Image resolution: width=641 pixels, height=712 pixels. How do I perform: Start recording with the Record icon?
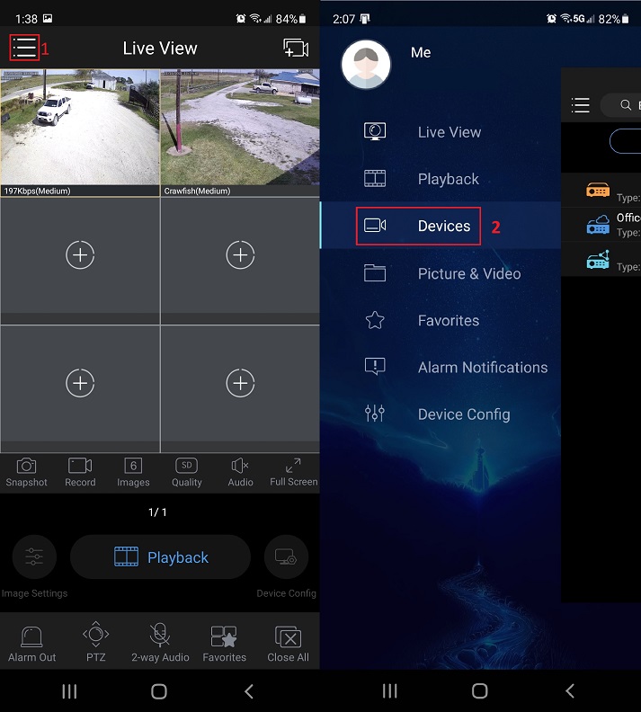click(80, 471)
